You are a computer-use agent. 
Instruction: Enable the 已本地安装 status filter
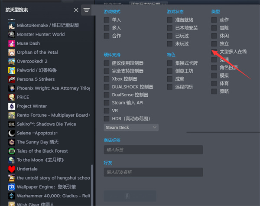169,28
